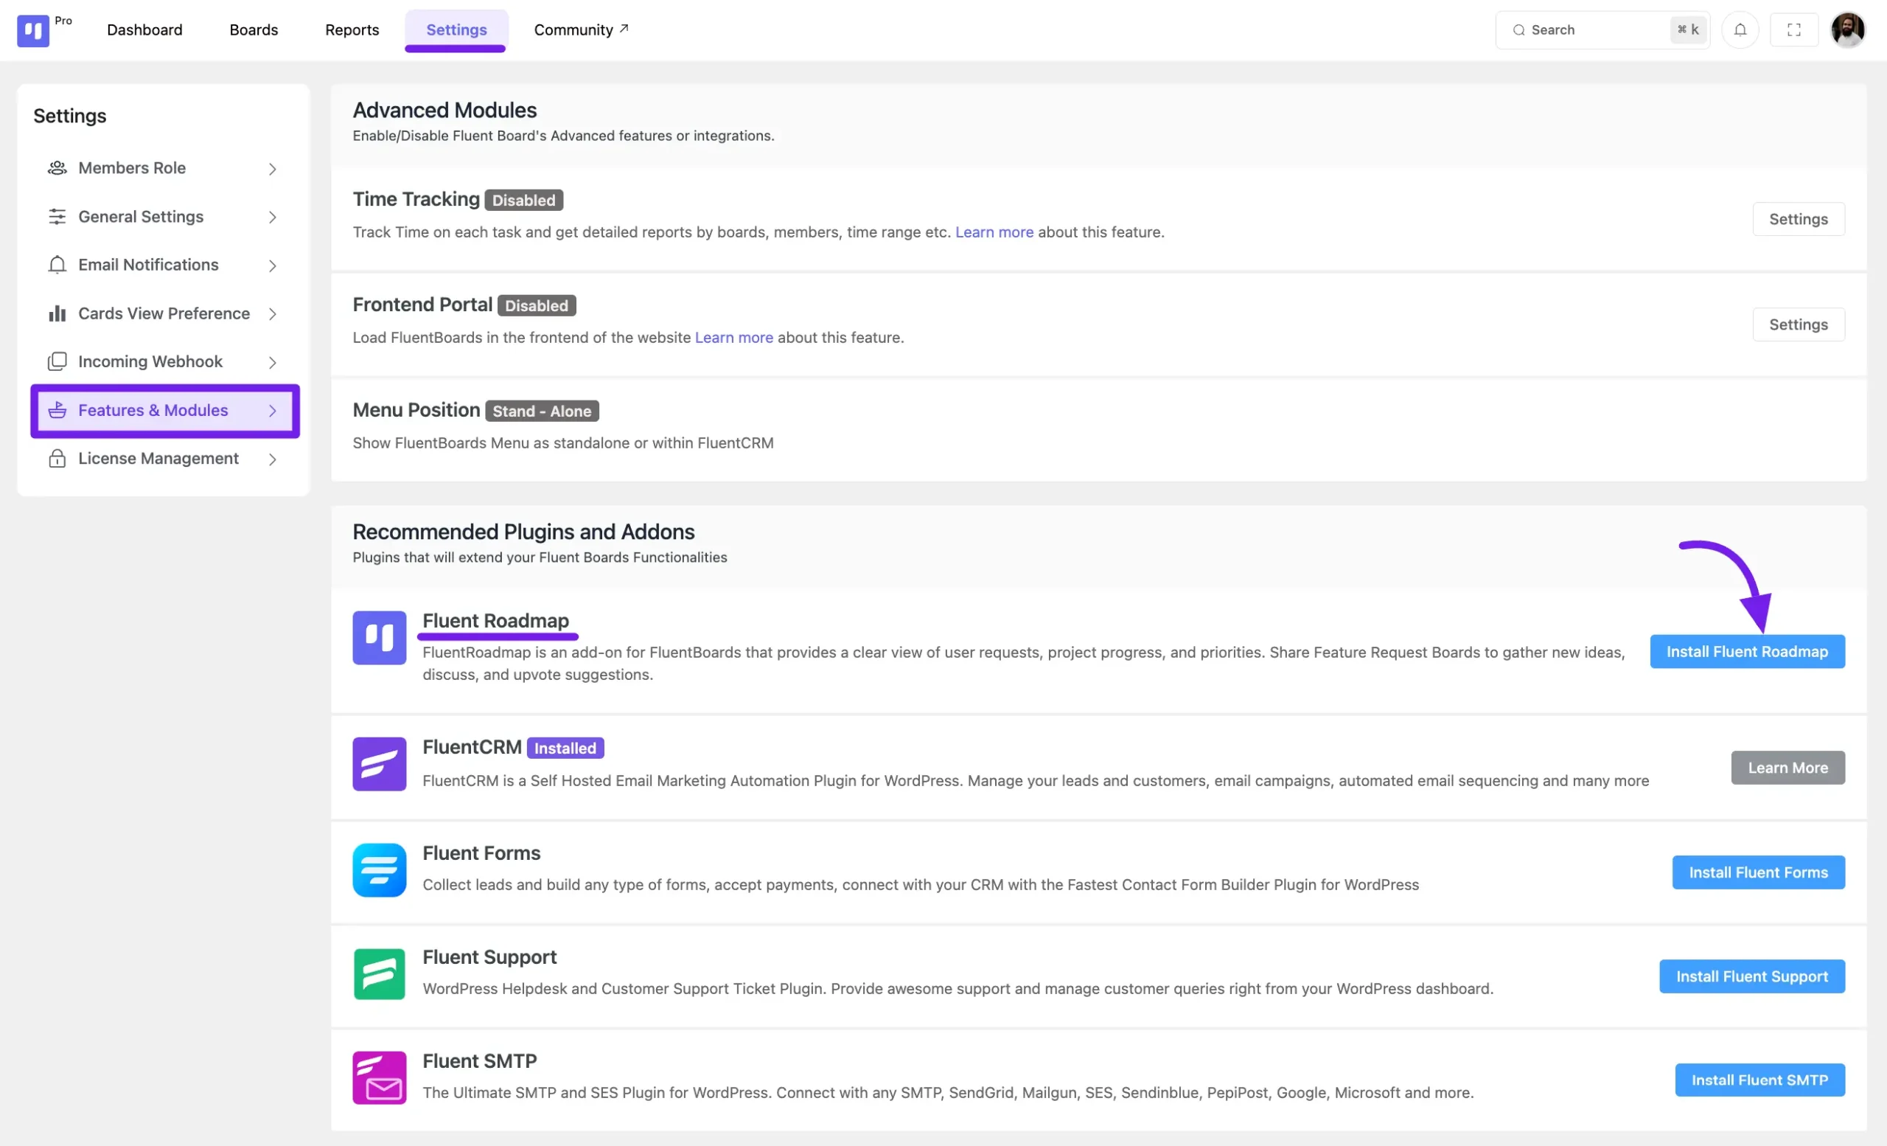Click the General Settings menu icon

[57, 216]
